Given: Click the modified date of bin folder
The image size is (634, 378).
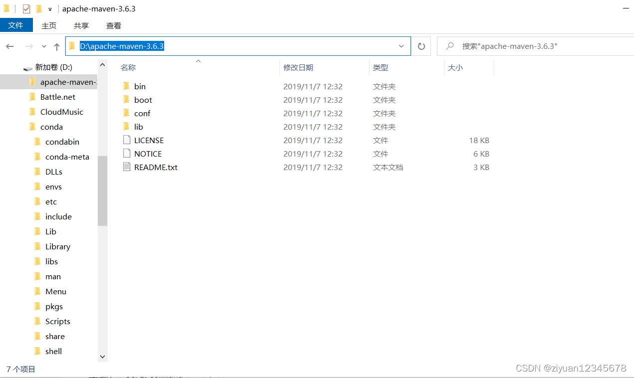Looking at the screenshot, I should (313, 86).
